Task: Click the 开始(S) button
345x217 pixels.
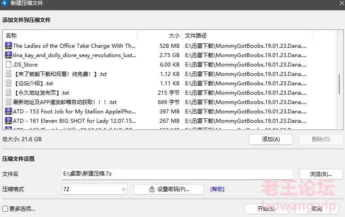Action: pyautogui.click(x=266, y=209)
